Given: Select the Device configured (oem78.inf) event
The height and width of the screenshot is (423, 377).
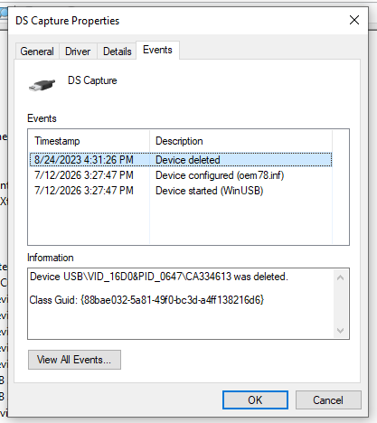Looking at the screenshot, I should point(220,175).
